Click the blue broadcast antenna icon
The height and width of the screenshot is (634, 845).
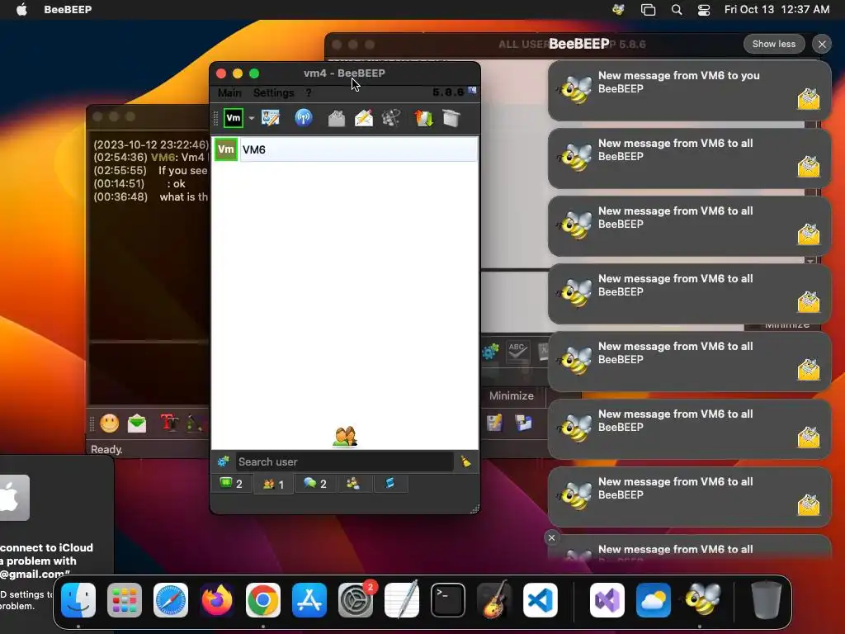(304, 117)
